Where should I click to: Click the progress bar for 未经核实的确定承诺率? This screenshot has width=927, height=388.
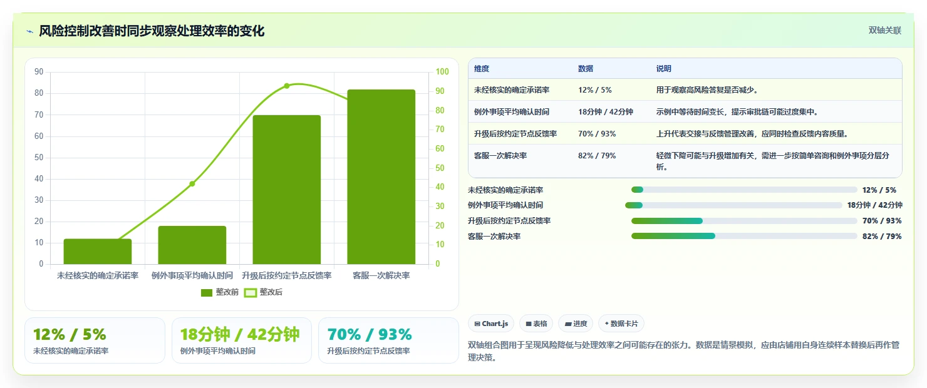click(x=744, y=190)
